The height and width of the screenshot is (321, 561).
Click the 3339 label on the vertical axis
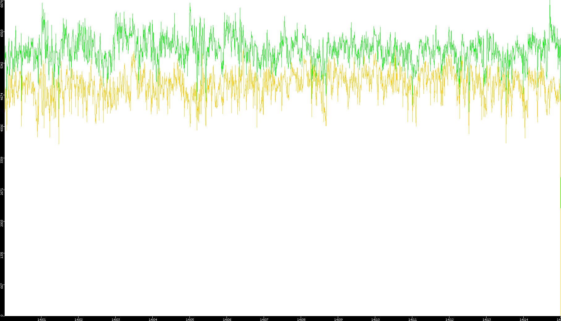coord(2,160)
